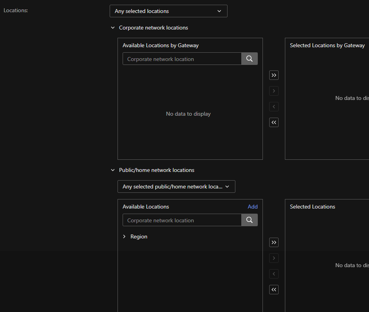Screen dimensions: 369x312
Task: Collapse the Corporate network locations section
Action: 113,28
